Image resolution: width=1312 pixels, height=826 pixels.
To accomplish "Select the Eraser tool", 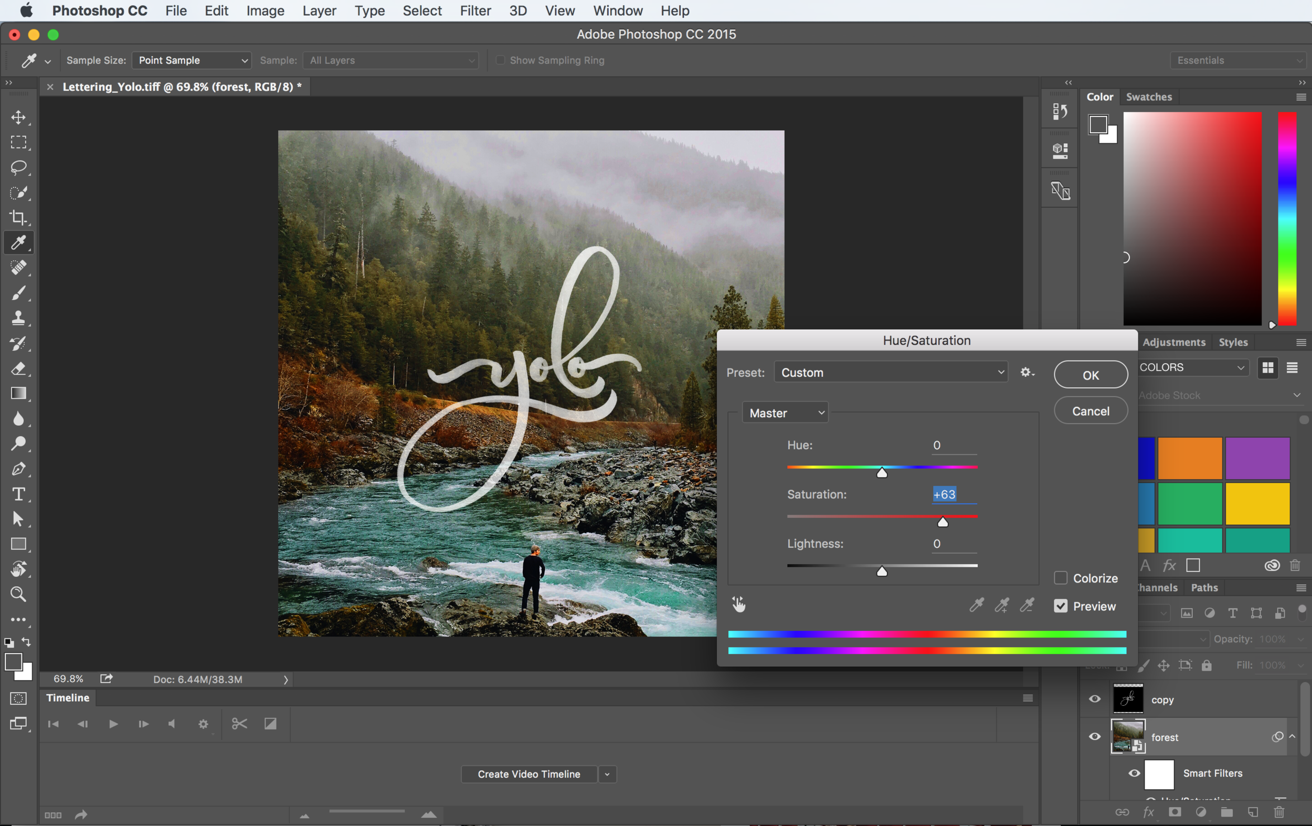I will click(x=18, y=368).
